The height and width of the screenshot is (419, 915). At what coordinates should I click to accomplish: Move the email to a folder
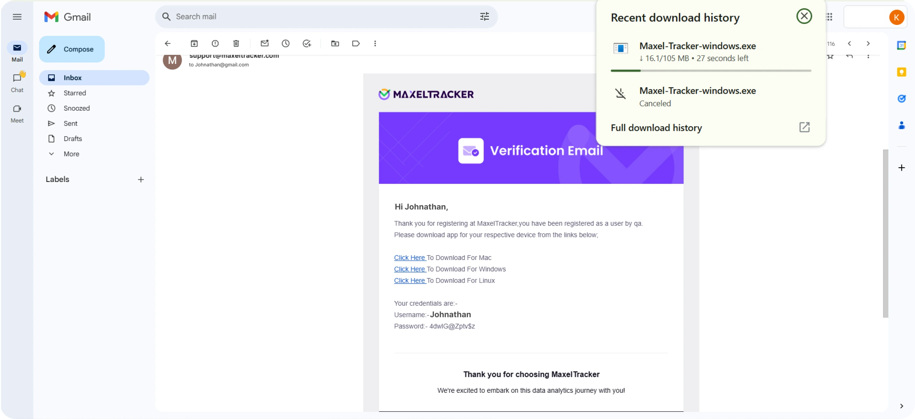(x=335, y=43)
